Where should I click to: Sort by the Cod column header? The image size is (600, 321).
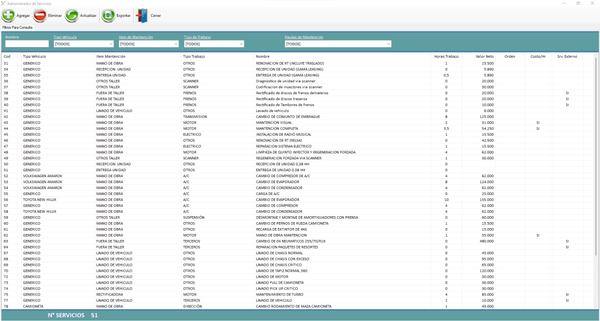pyautogui.click(x=7, y=56)
